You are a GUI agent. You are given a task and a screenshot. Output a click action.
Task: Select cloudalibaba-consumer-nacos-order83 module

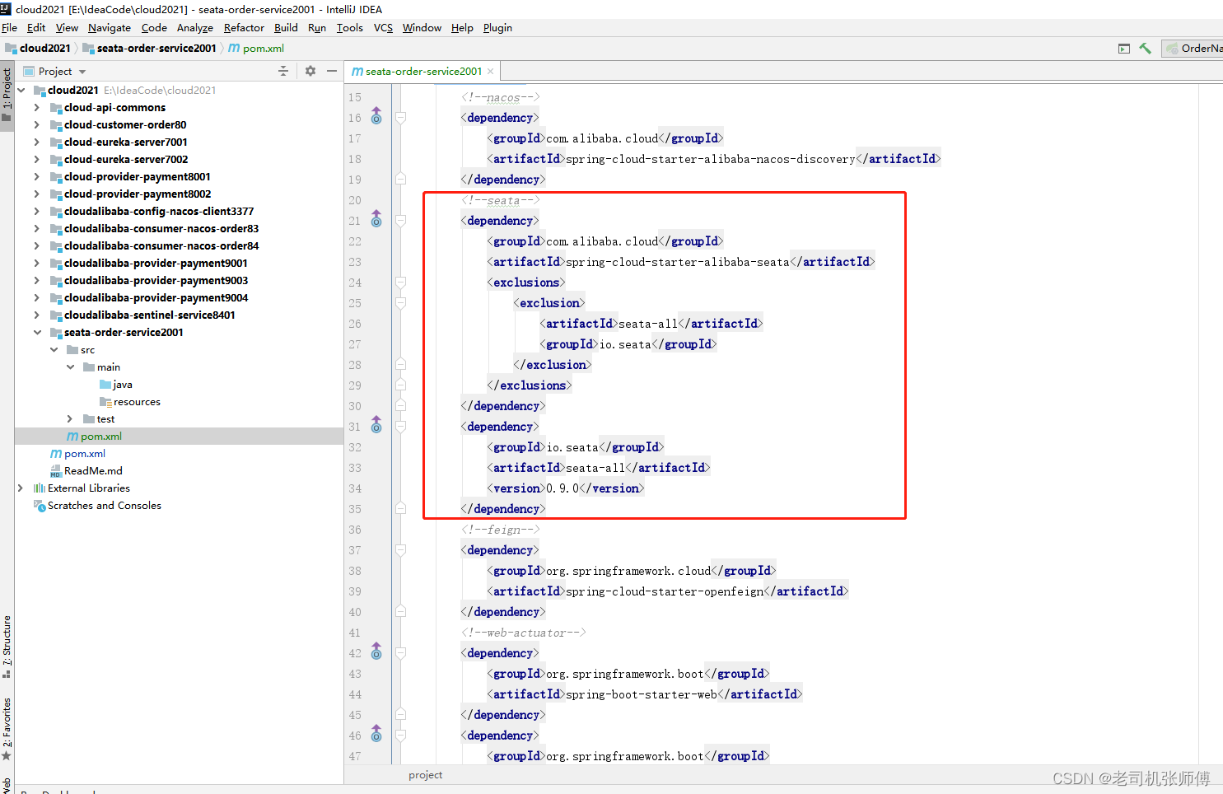coord(161,229)
